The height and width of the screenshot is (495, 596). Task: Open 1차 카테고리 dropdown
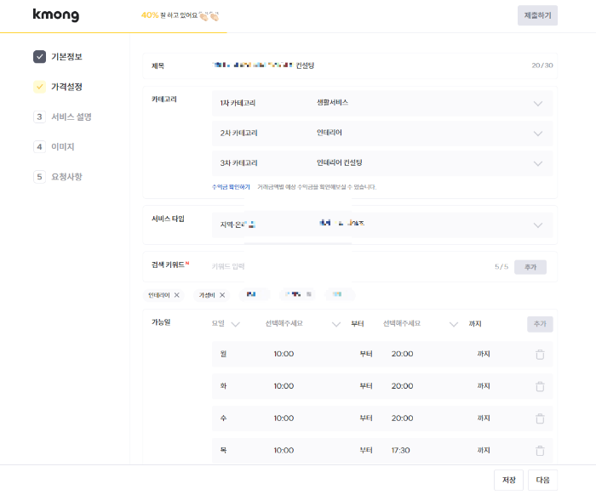click(382, 103)
